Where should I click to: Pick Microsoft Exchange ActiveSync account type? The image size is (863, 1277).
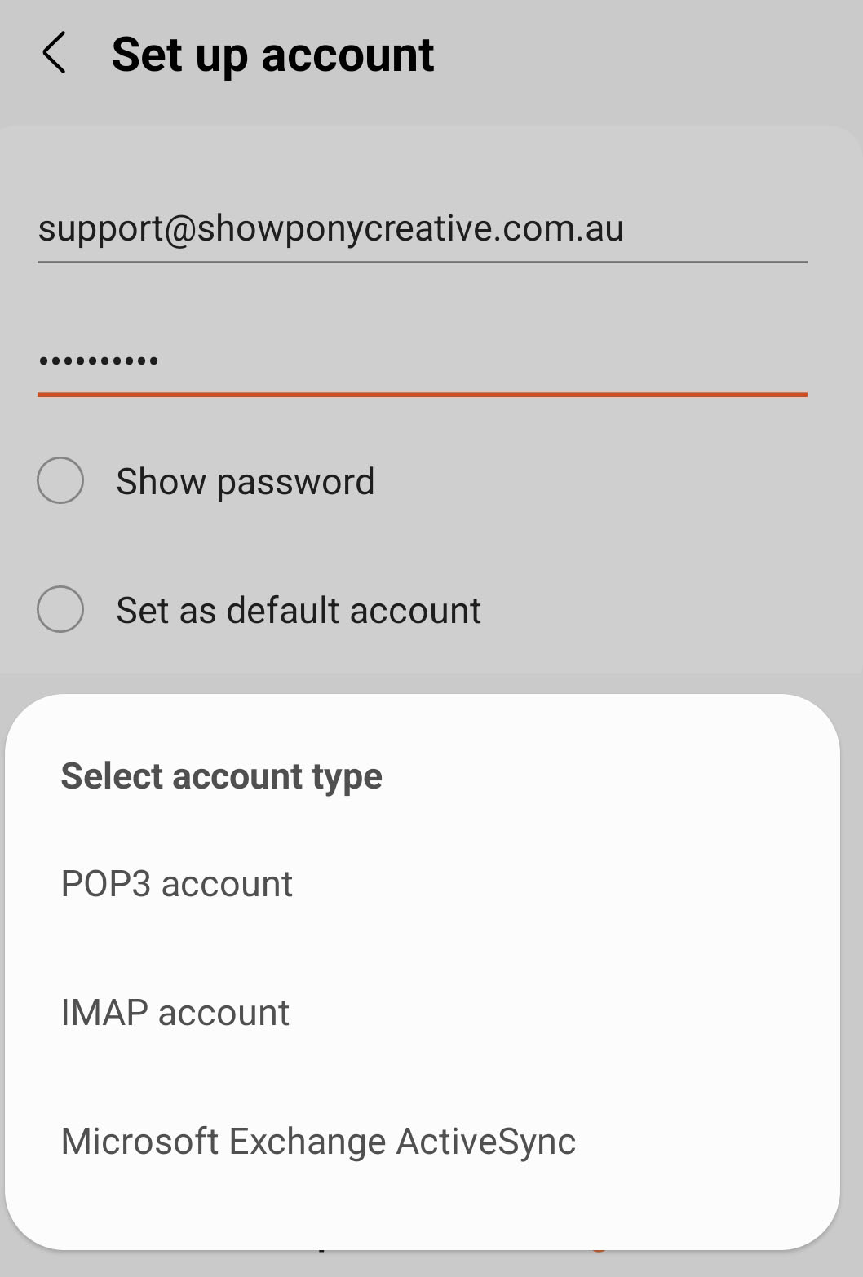coord(318,1142)
